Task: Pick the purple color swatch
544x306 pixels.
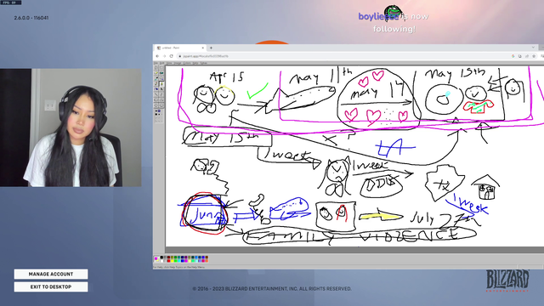Action: (x=186, y=257)
